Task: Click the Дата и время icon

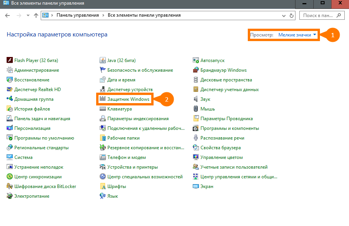Action: tap(103, 79)
